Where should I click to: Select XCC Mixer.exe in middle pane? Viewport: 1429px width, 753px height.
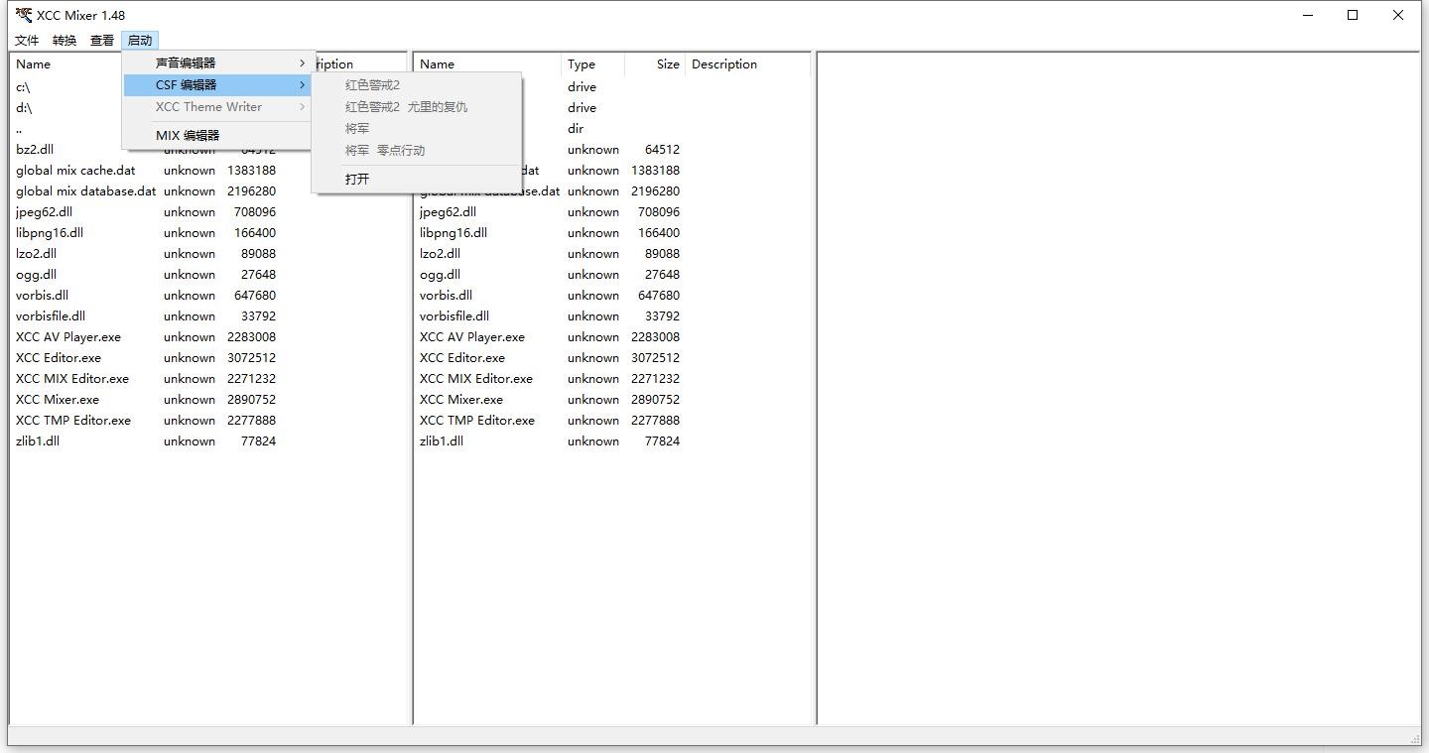pos(461,399)
